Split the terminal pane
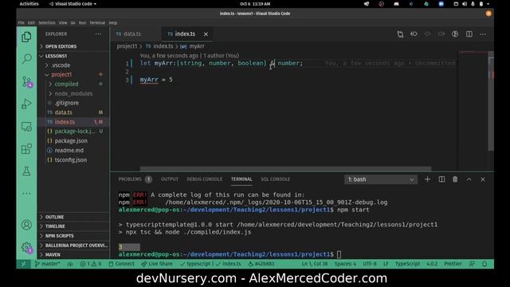 pos(441,179)
